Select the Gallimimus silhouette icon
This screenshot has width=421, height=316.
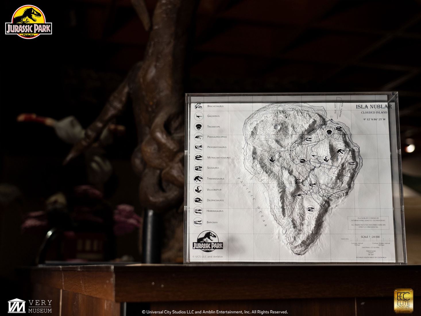coord(198,116)
